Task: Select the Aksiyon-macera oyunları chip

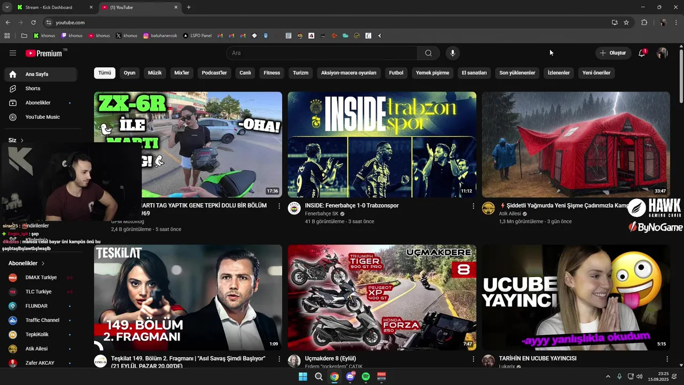Action: (349, 73)
